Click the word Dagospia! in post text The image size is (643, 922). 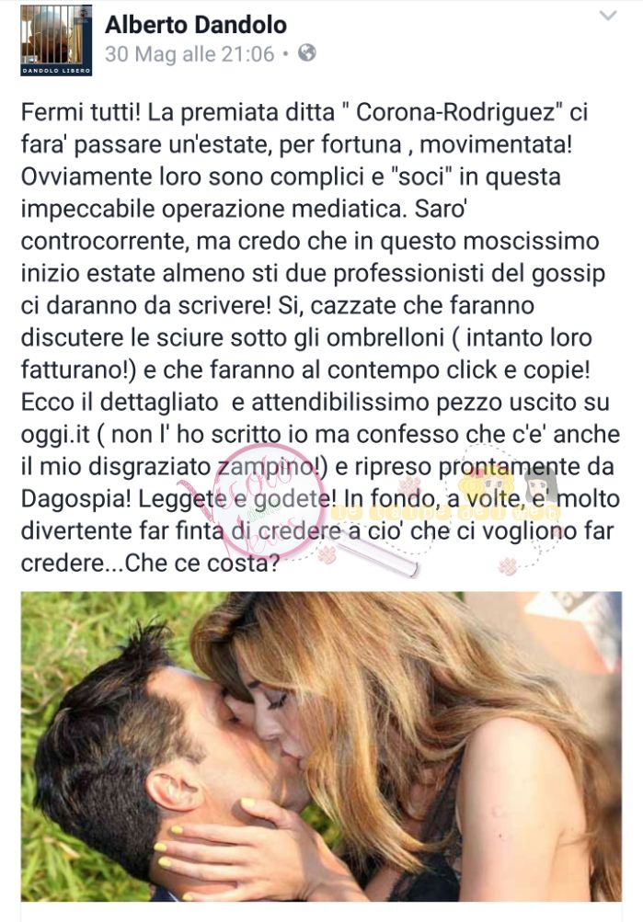click(76, 500)
